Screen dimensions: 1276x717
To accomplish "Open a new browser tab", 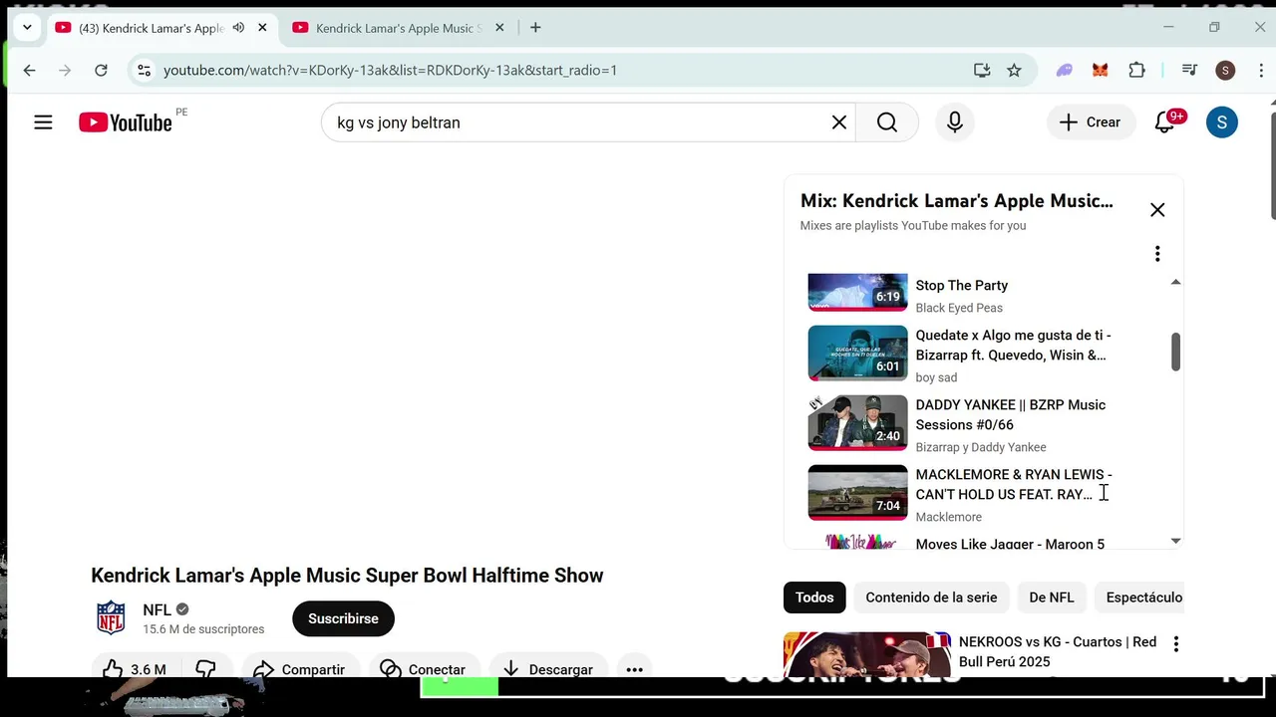I will pyautogui.click(x=535, y=28).
